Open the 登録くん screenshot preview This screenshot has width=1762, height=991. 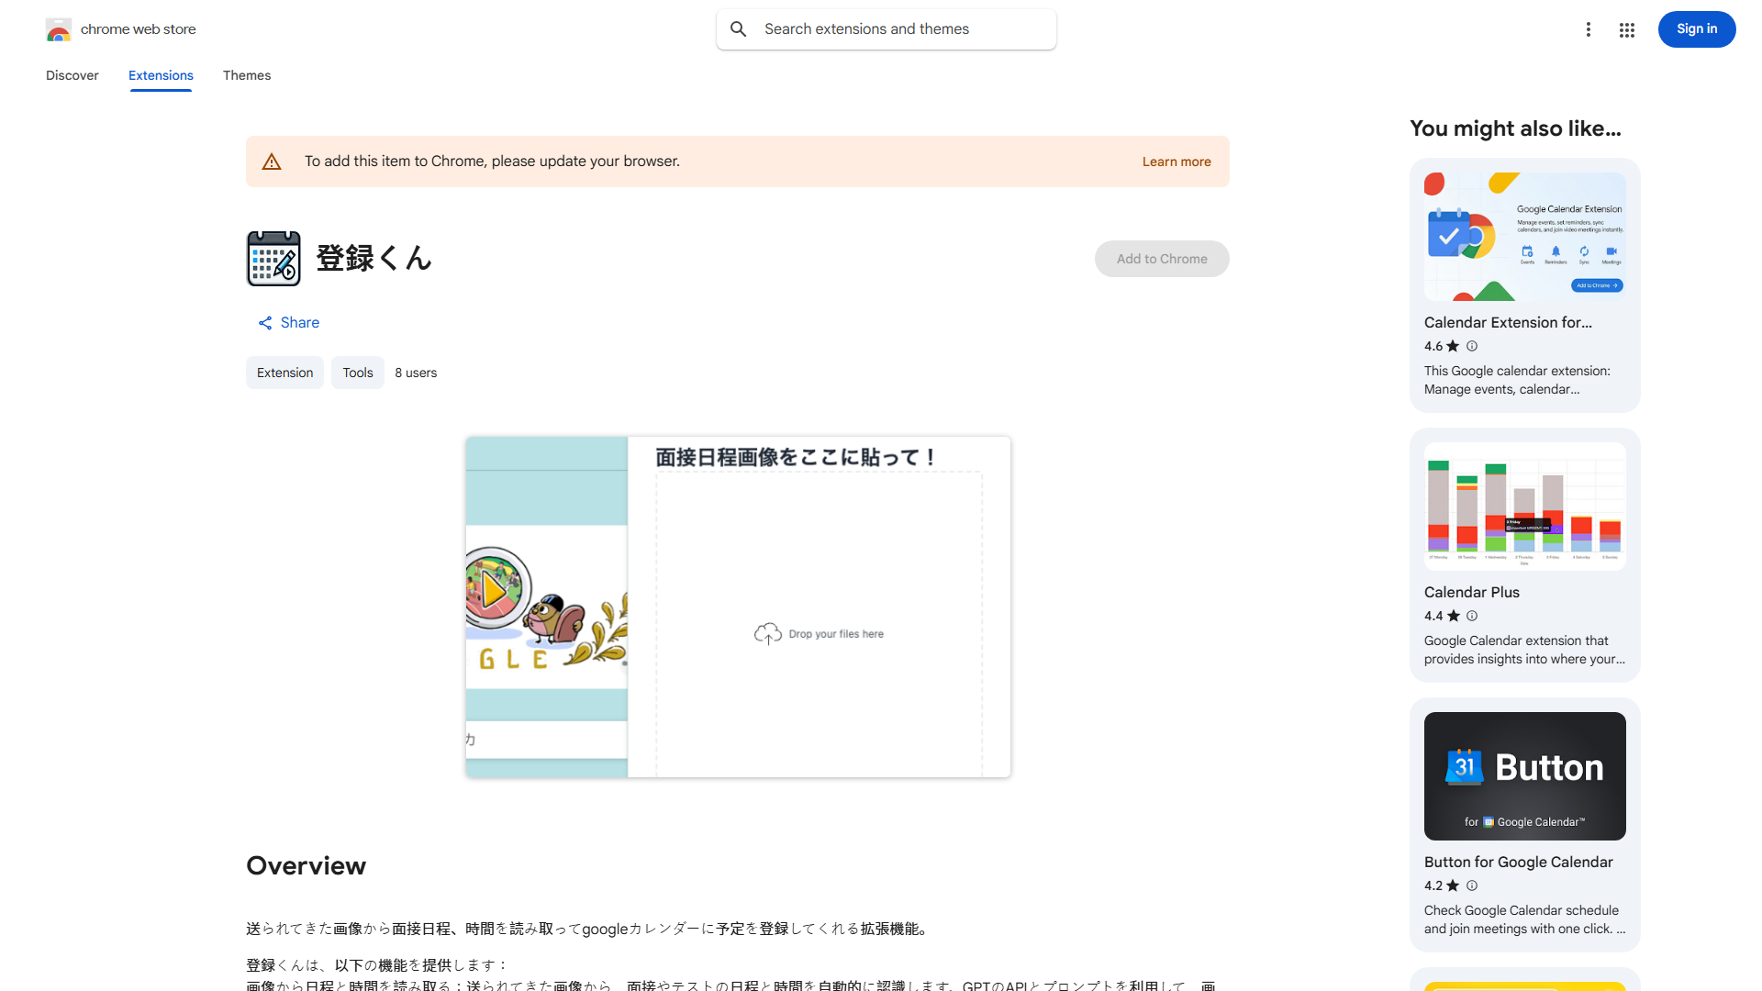[x=737, y=606]
